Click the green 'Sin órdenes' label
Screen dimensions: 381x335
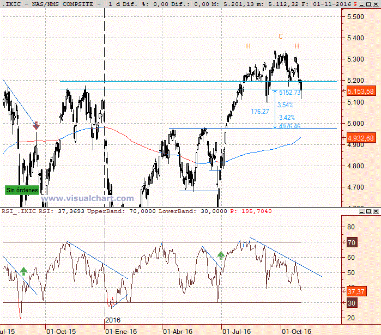click(22, 190)
